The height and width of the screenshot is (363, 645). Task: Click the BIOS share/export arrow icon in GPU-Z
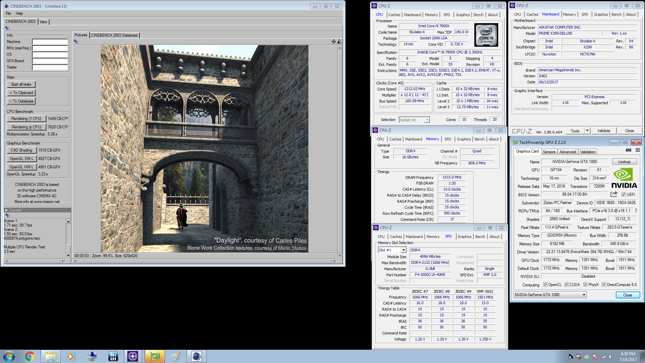[614, 194]
